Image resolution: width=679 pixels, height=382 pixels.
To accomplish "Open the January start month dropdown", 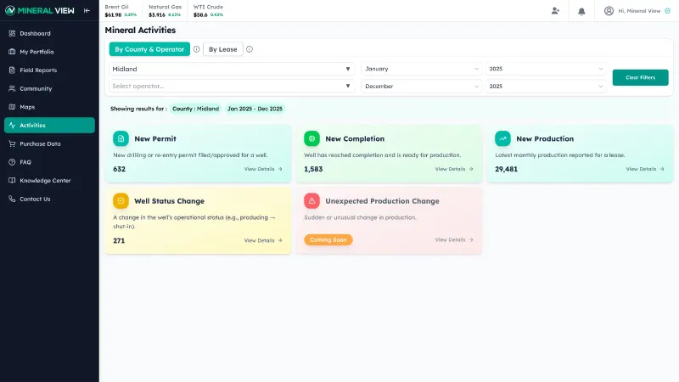I will (x=421, y=69).
